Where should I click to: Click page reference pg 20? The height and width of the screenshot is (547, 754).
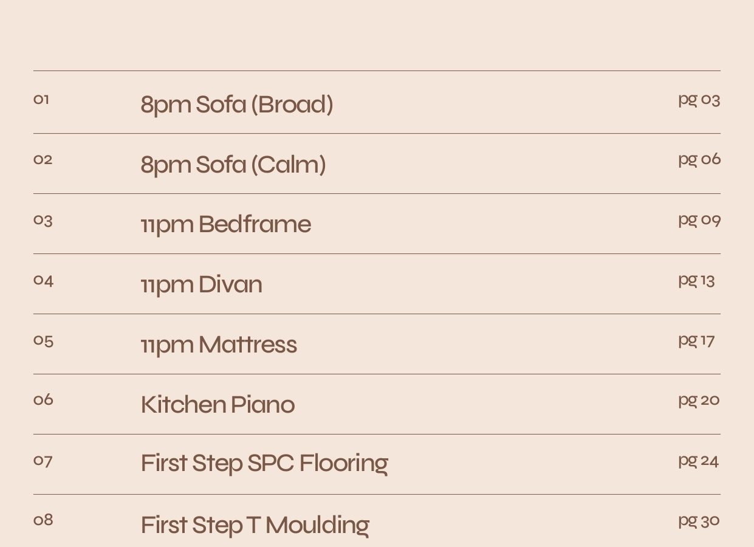point(699,400)
